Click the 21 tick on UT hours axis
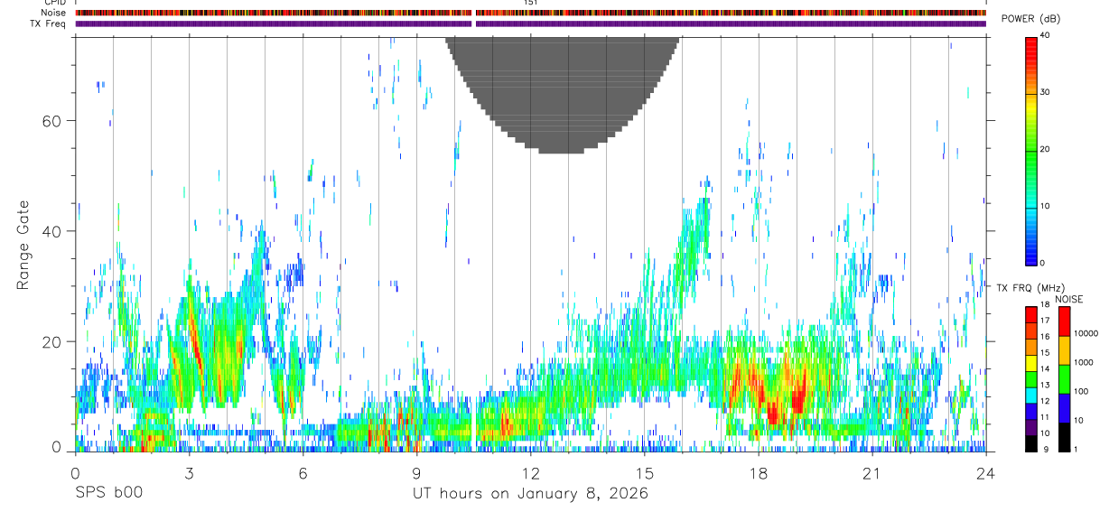The height and width of the screenshot is (512, 1109). coord(872,473)
